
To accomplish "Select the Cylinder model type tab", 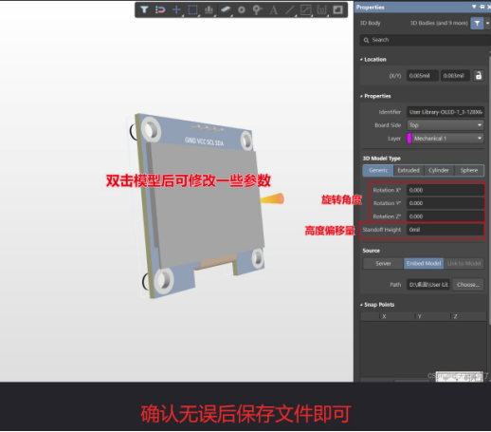I will point(439,170).
